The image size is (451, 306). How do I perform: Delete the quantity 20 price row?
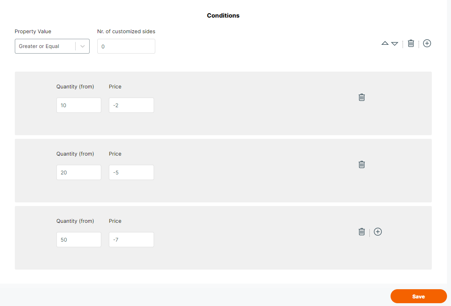click(361, 164)
